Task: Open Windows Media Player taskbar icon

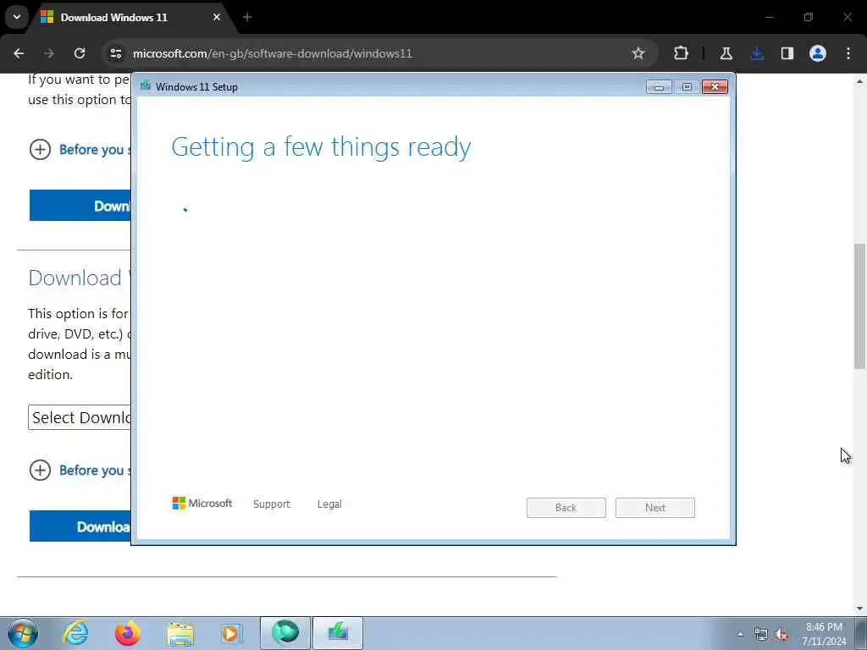Action: (231, 633)
